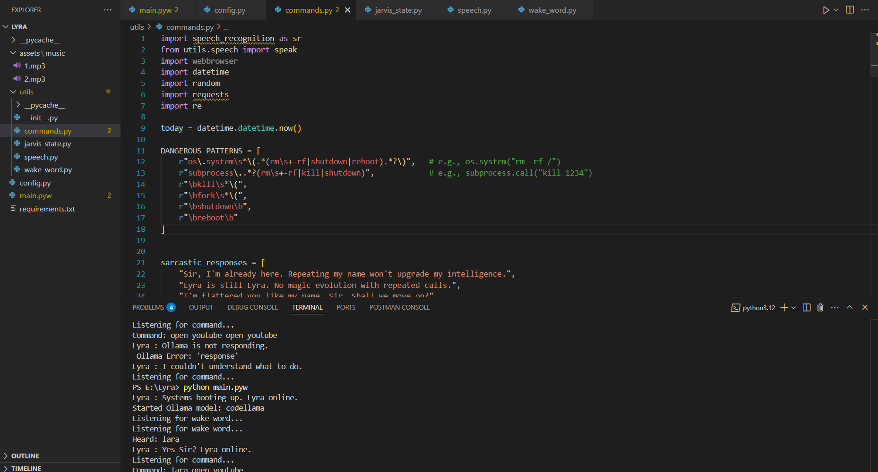Click the sarcastic_responses variable name
Viewport: 878px width, 472px height.
coord(204,262)
